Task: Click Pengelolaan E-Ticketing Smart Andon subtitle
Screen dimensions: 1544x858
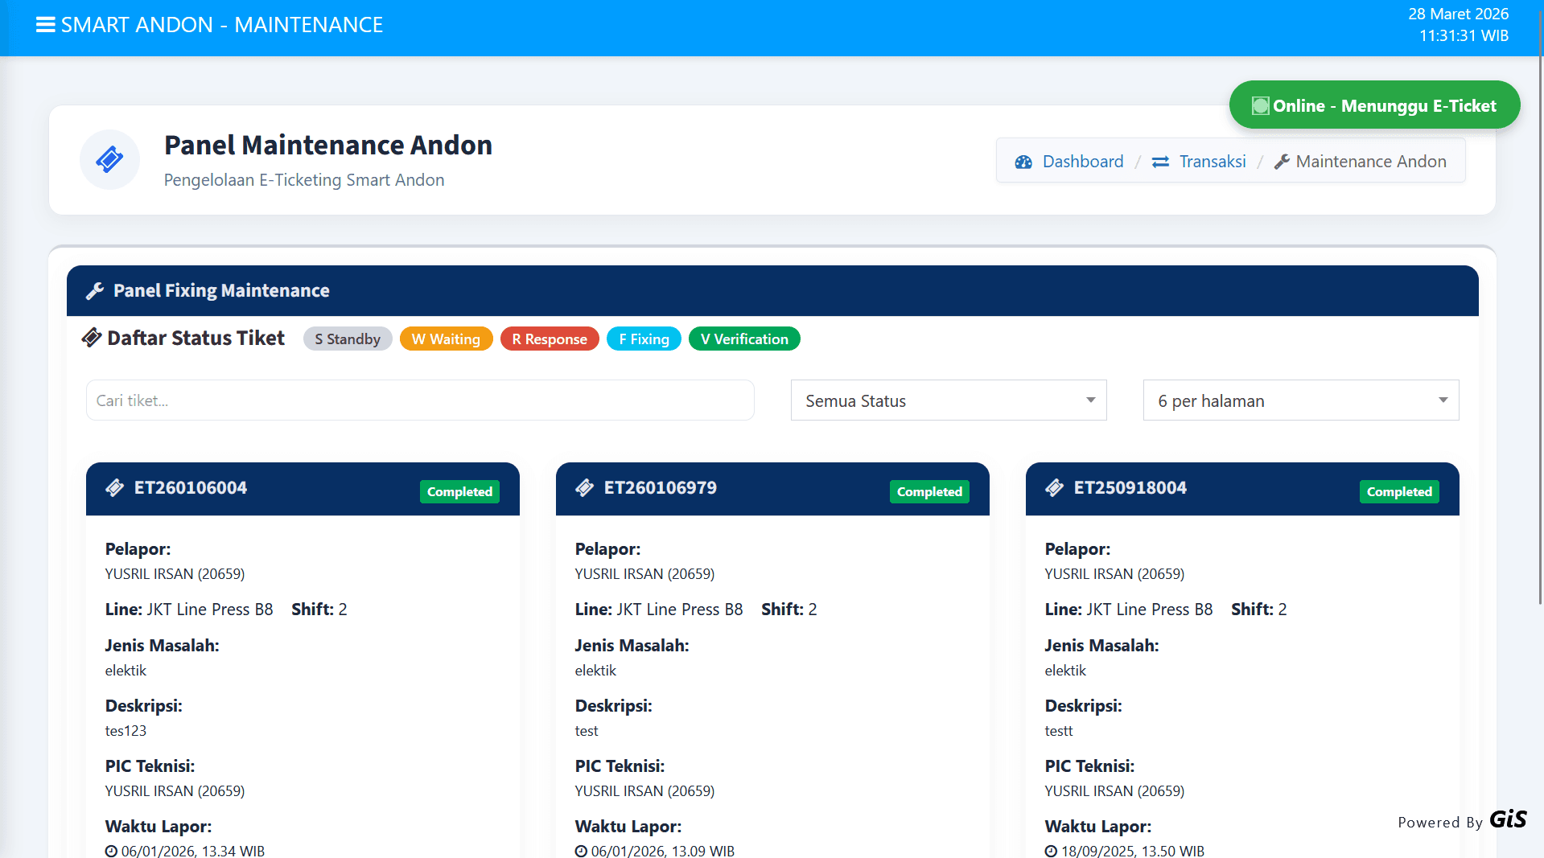Action: 304,180
